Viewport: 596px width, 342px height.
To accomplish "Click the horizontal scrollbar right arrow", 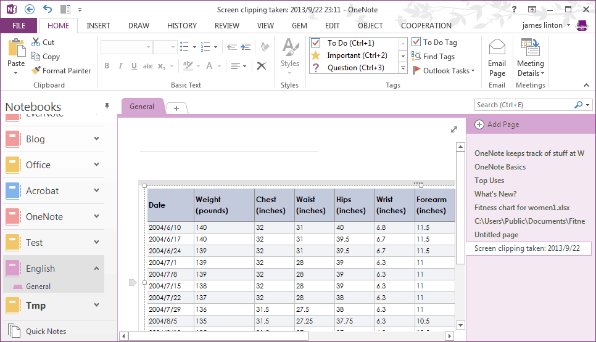I will [449, 336].
